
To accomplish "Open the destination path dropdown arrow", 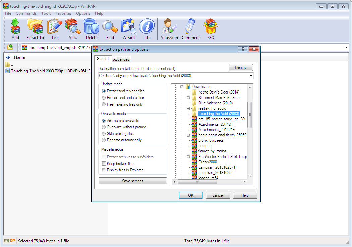I will tap(251, 76).
